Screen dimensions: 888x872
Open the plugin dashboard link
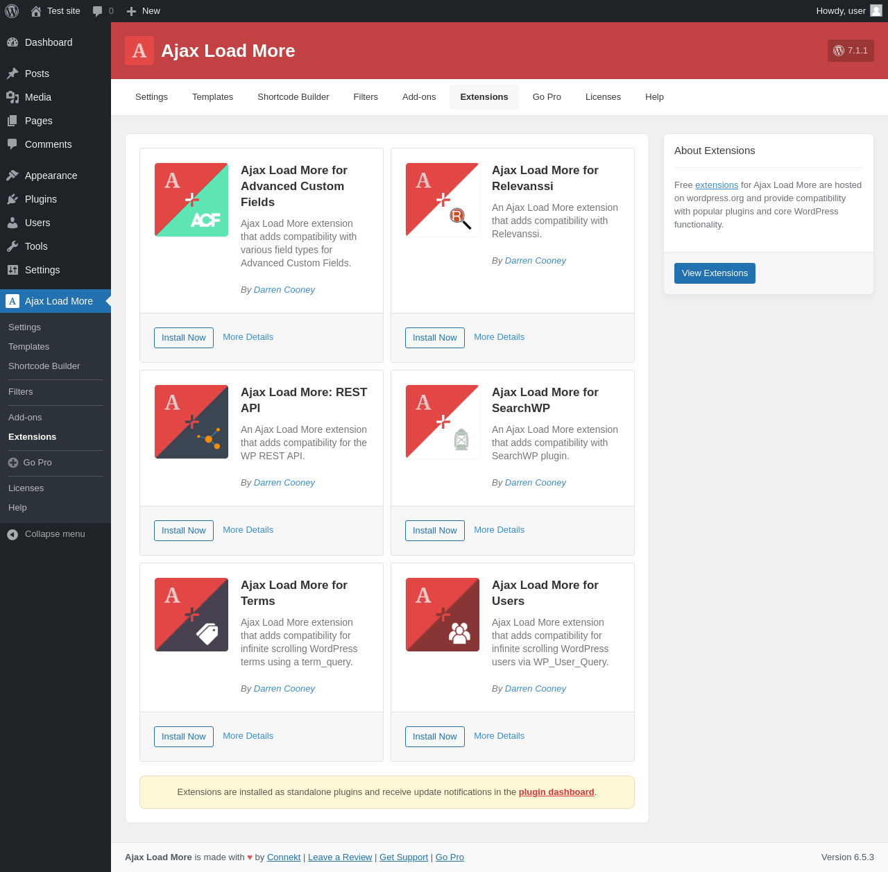[556, 792]
